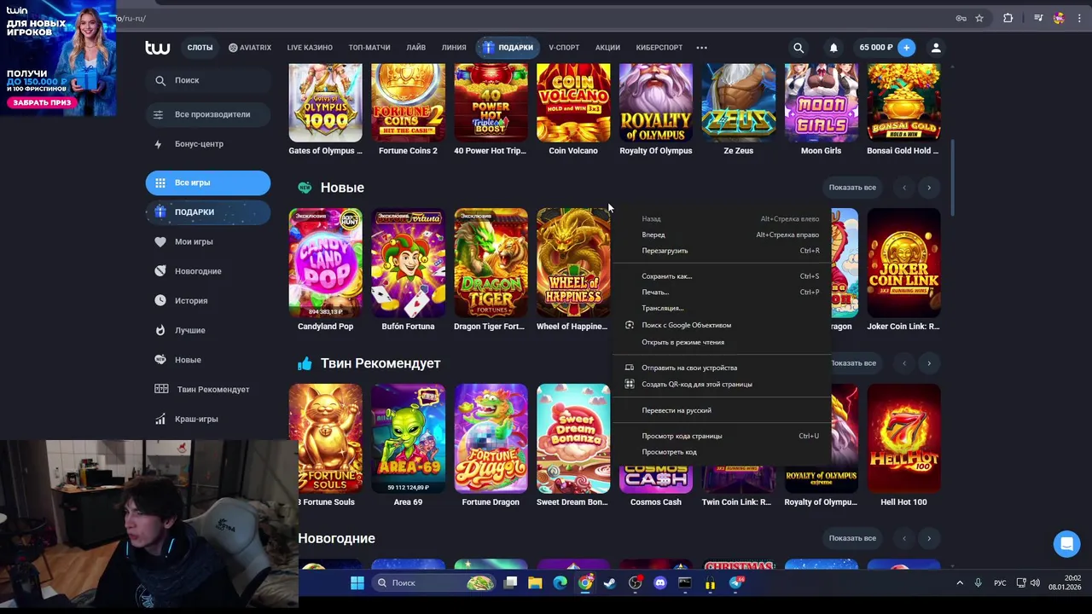Open Discord from the taskbar
The image size is (1092, 614).
[x=659, y=582]
